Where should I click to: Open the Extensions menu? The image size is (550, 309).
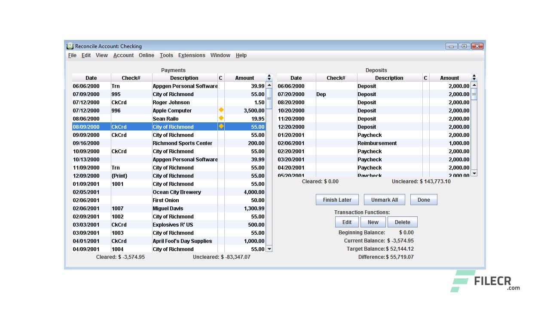[192, 55]
